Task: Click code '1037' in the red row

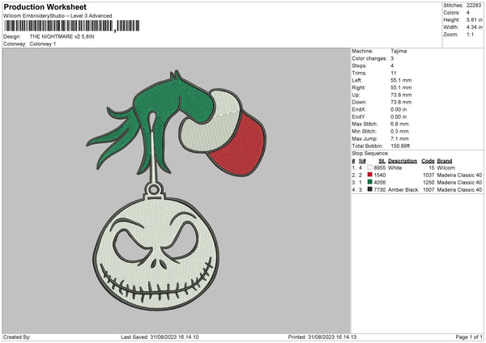Action: (x=428, y=176)
